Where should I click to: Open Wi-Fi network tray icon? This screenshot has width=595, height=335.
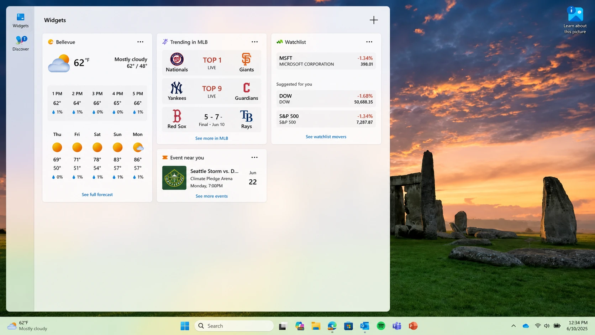(x=538, y=326)
